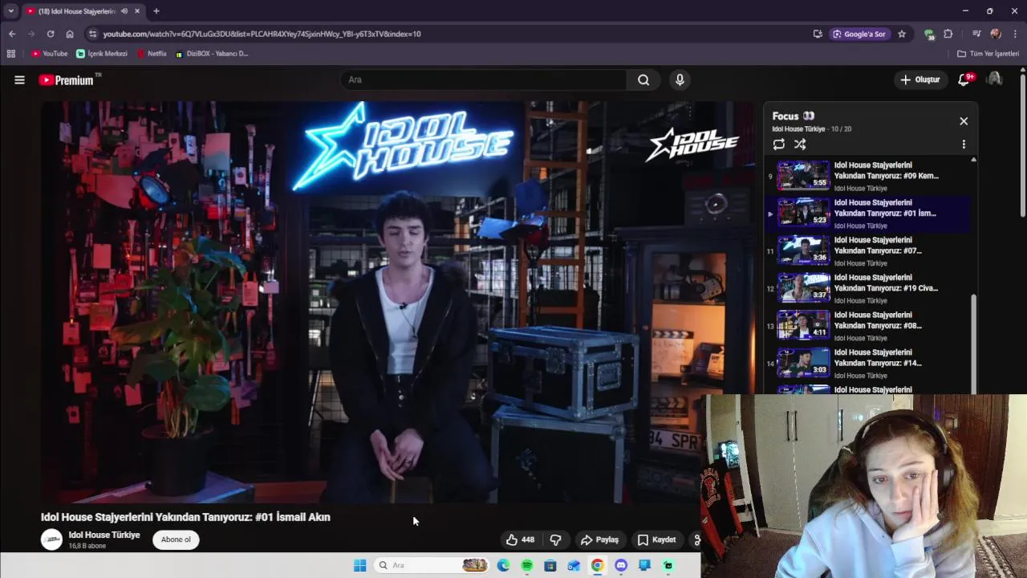
Task: Click the Kaydet save button
Action: pyautogui.click(x=656, y=539)
